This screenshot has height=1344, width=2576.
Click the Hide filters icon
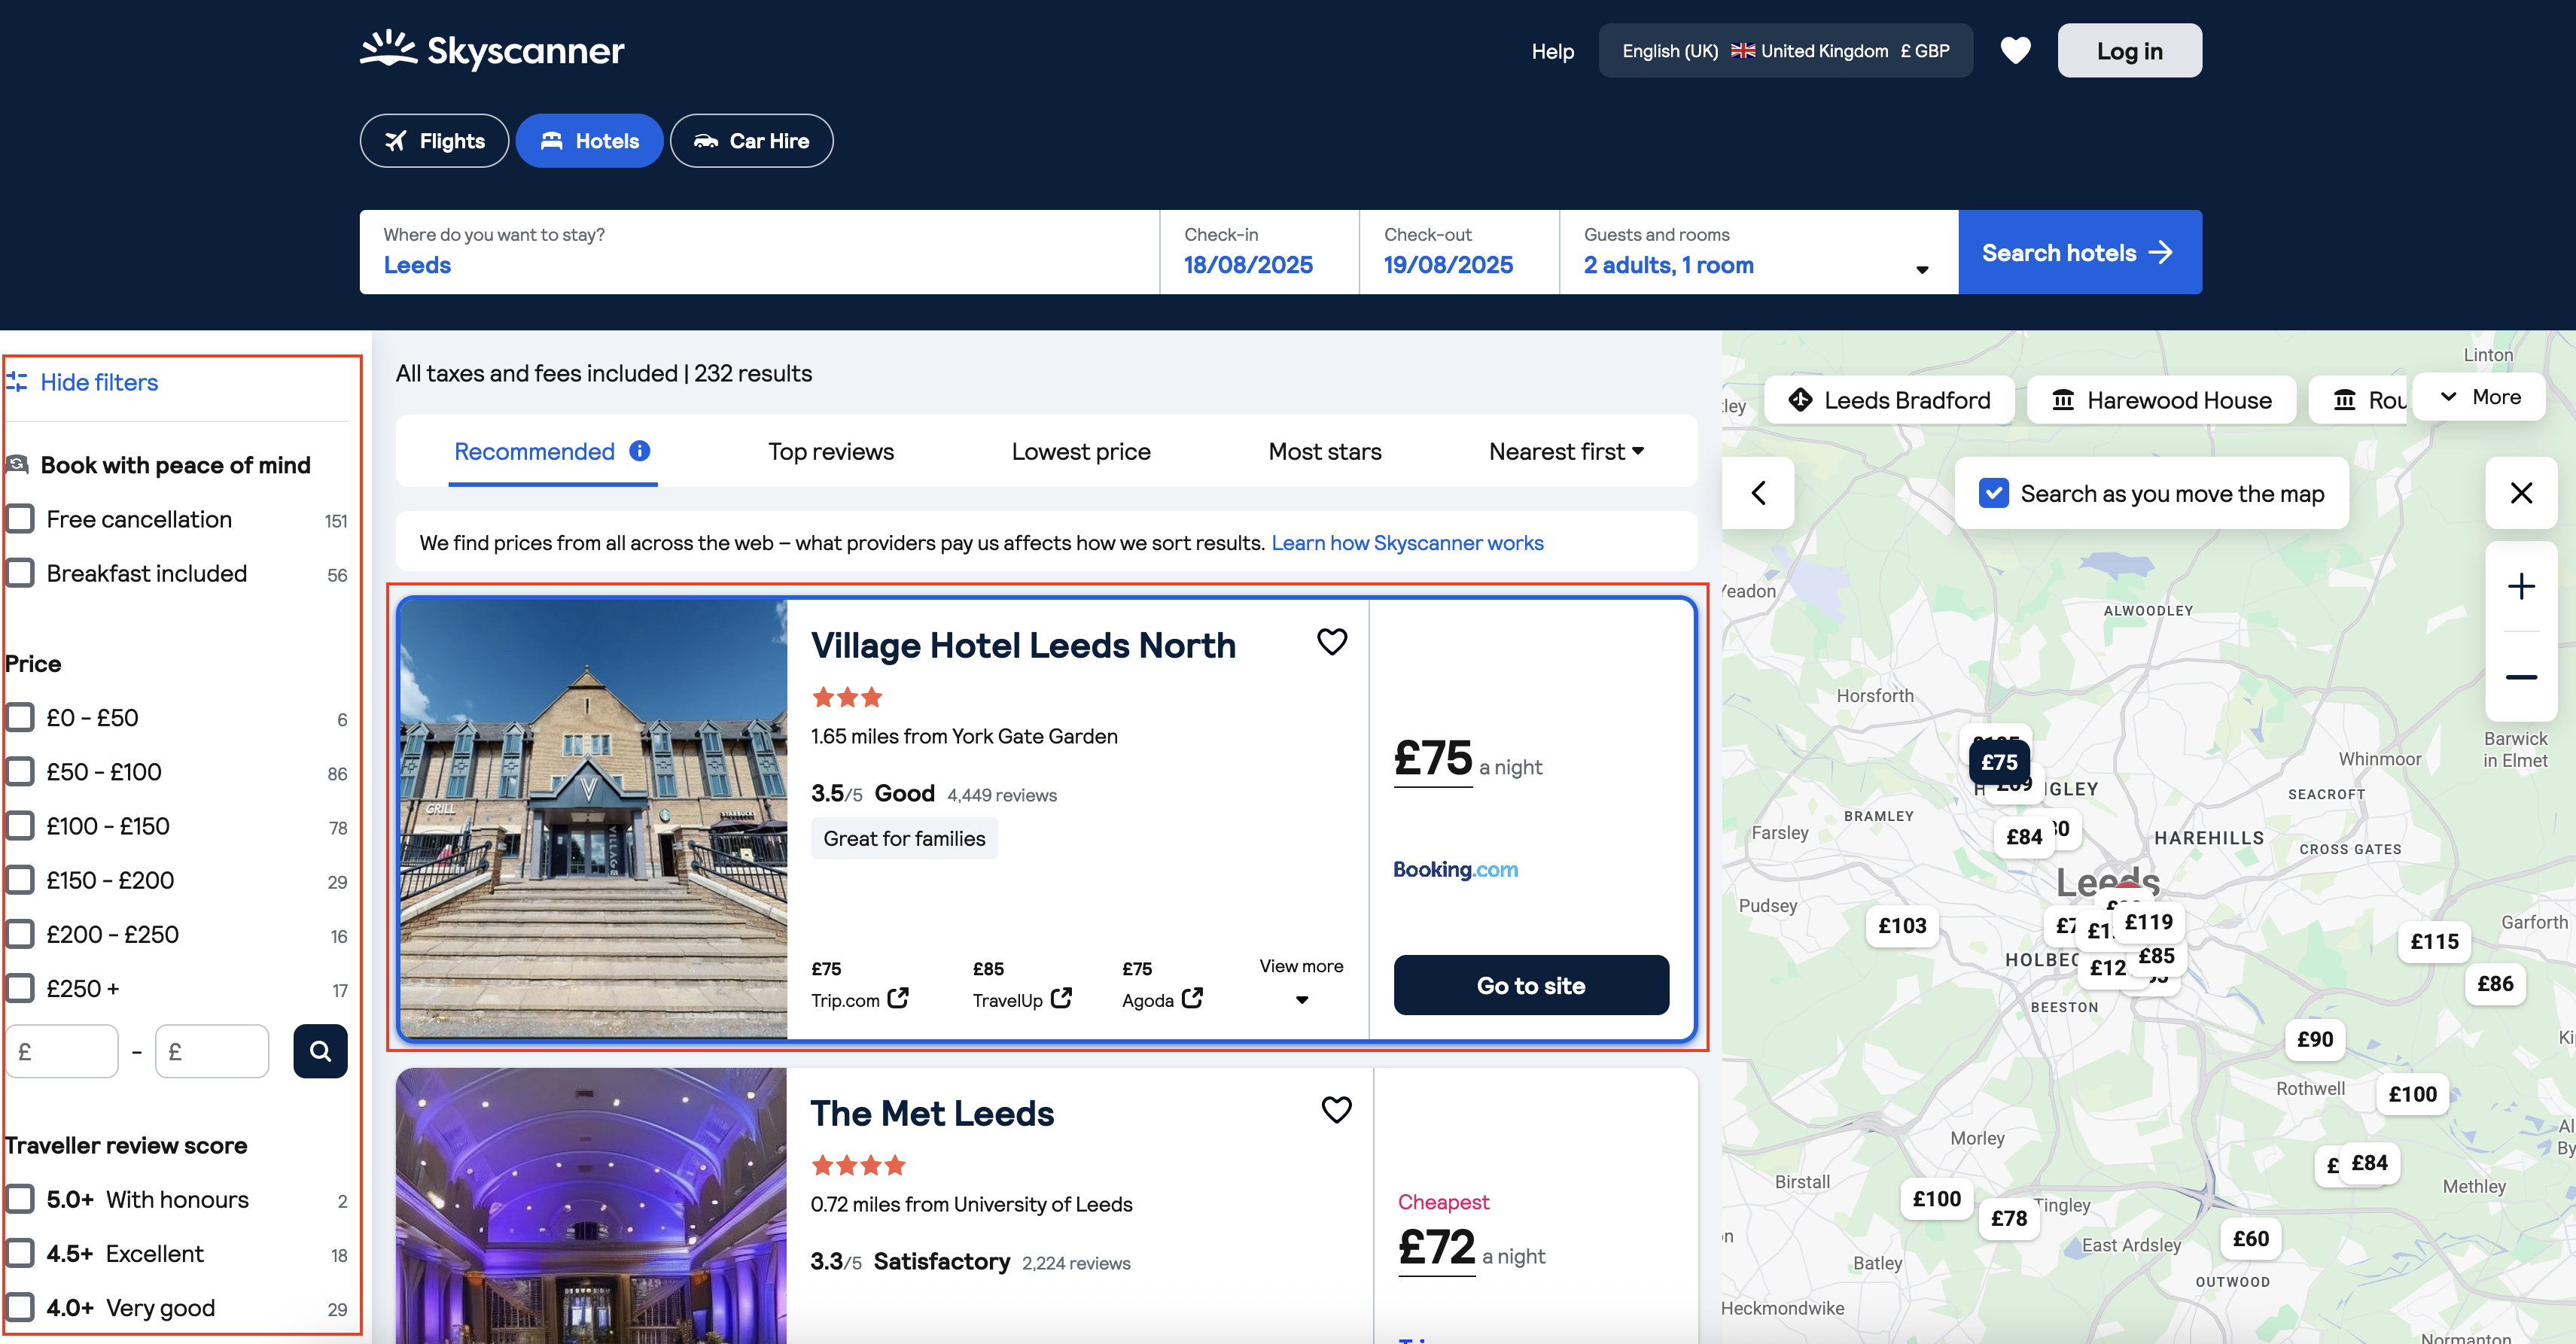click(17, 382)
